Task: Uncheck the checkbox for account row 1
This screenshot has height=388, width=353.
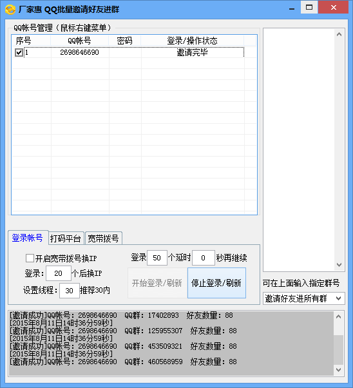Action: 19,52
